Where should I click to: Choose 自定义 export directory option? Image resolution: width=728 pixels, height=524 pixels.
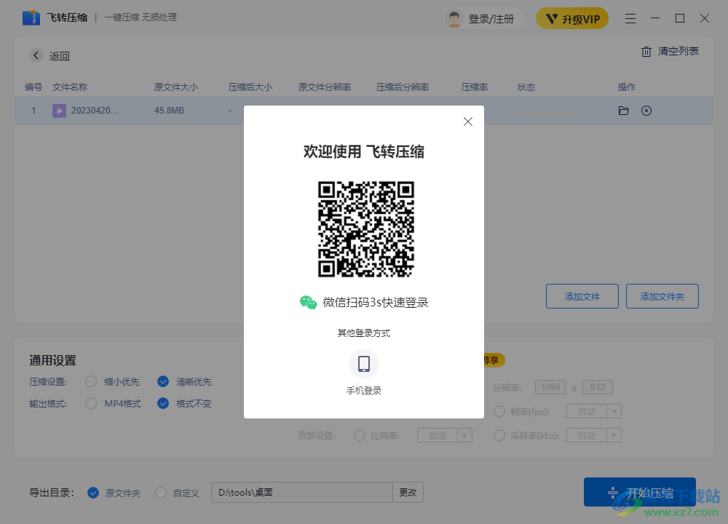161,493
